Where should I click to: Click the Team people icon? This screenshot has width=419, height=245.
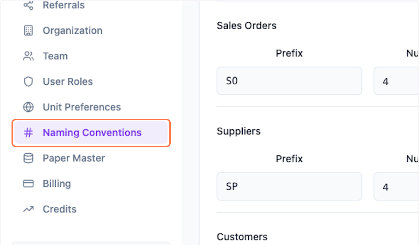click(28, 56)
